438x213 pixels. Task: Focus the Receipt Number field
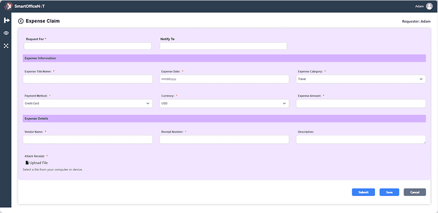[224, 140]
